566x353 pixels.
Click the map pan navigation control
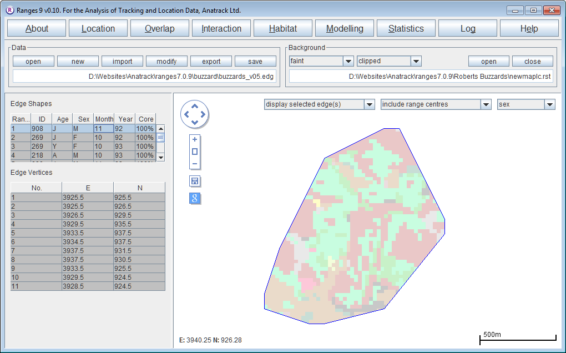(194, 114)
